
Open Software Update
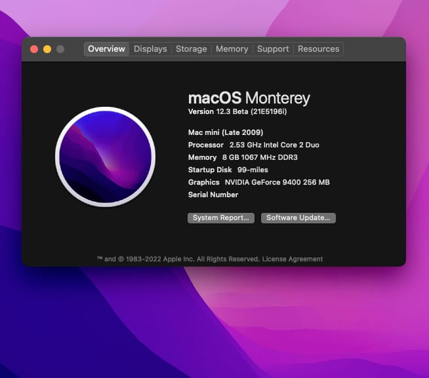(x=298, y=218)
